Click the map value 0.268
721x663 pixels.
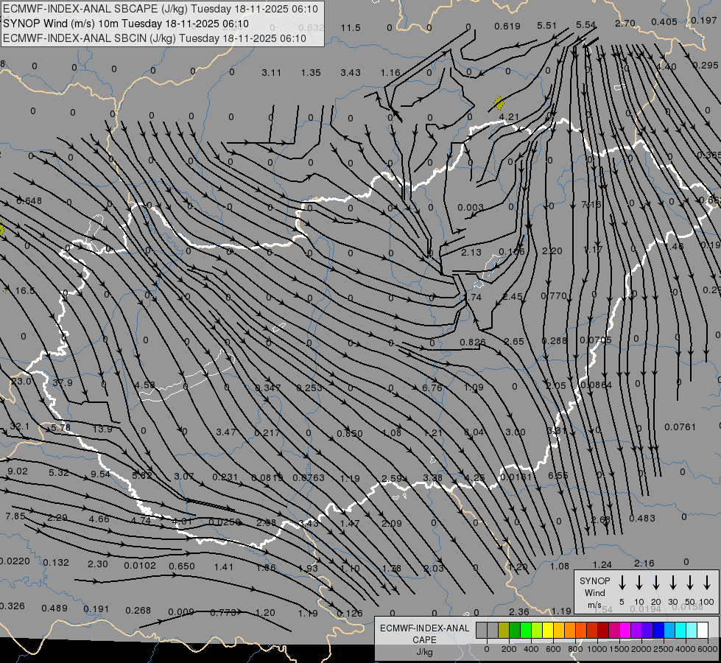tap(138, 610)
